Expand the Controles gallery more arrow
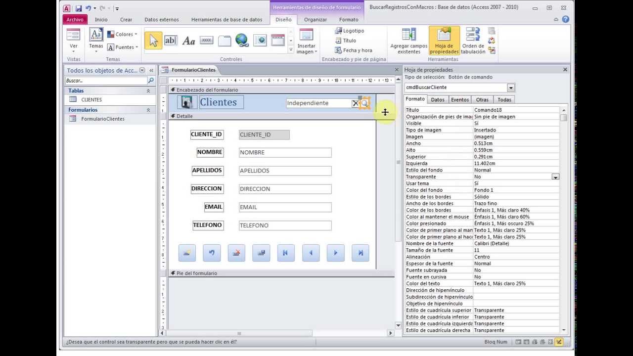This screenshot has width=633, height=356. pyautogui.click(x=291, y=49)
